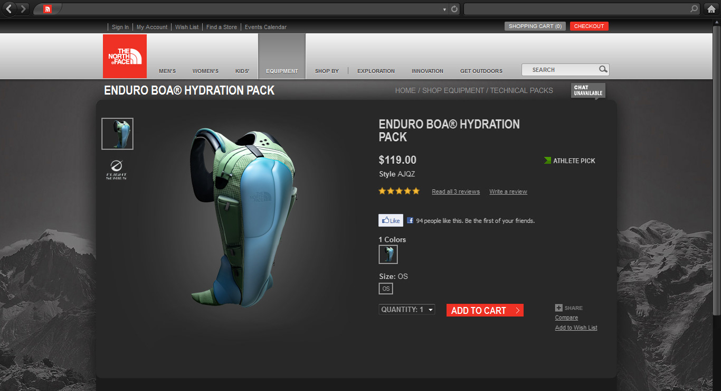Screen dimensions: 721x391
Task: Click the Compare link
Action: coord(566,318)
